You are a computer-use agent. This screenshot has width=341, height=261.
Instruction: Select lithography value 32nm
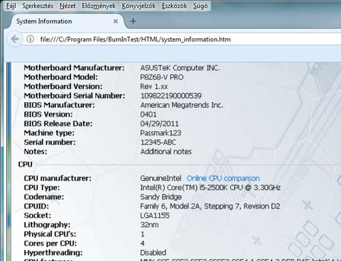(x=149, y=225)
